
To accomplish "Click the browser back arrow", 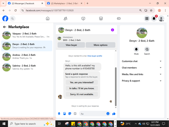I will click(4, 10).
